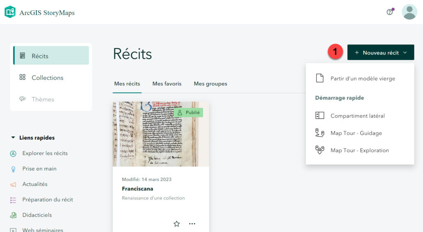Open the user profile avatar

[409, 12]
